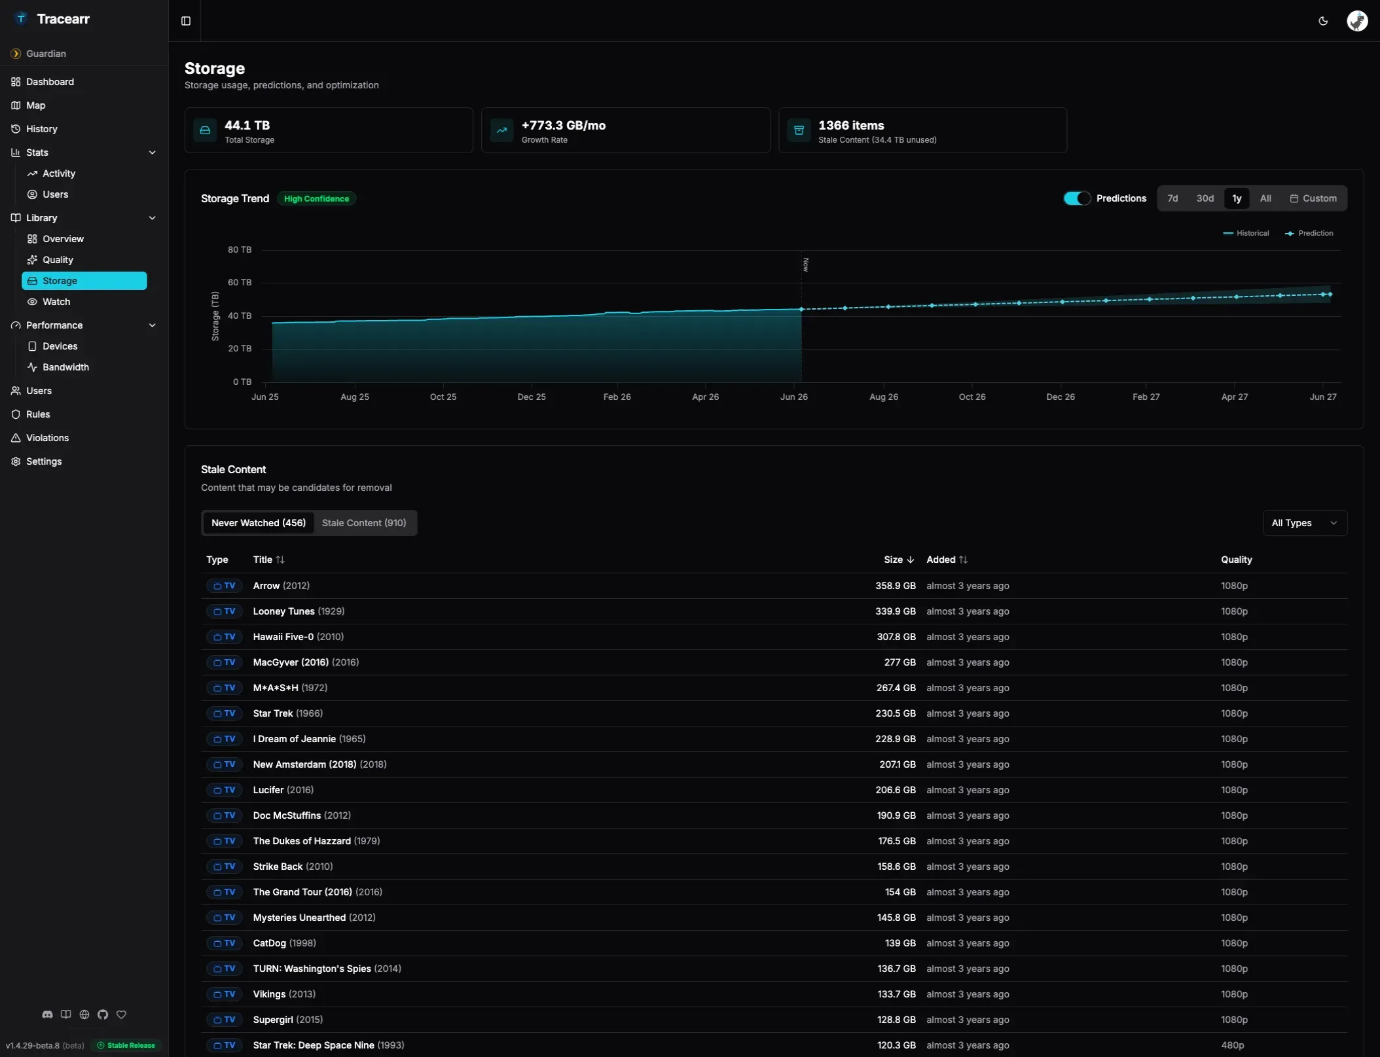Open Library Watch page
The width and height of the screenshot is (1380, 1057).
point(84,302)
